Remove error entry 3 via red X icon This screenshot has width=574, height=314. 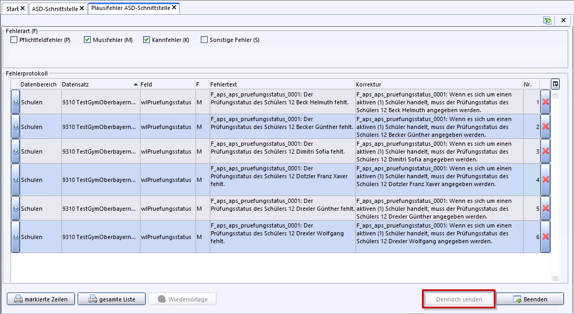click(546, 151)
